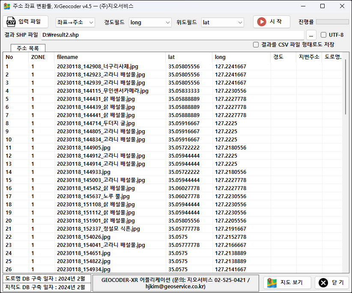Screen dimensions: 352x293
Task: Select row 20230118_145637_노루 뿔.jpg
Action: 173,196
